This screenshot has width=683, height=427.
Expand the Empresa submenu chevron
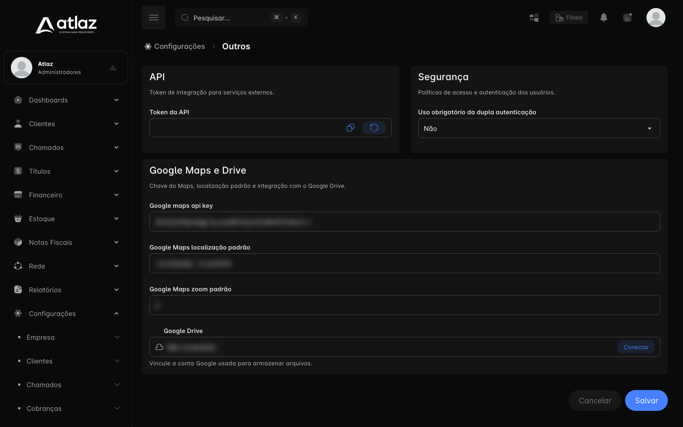coord(117,337)
